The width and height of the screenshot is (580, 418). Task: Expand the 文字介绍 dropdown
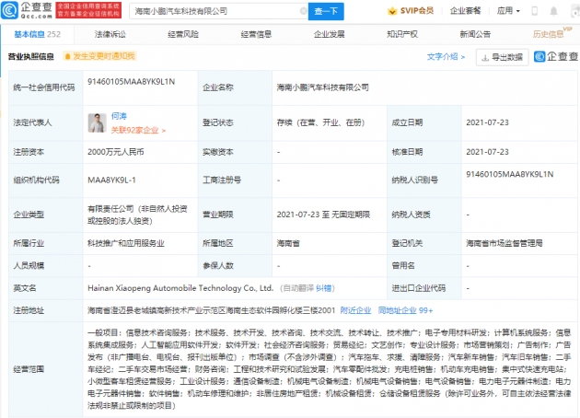click(x=448, y=56)
